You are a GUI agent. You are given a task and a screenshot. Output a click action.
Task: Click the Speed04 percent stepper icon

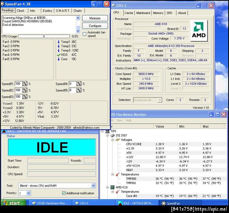pyautogui.click(x=79, y=84)
